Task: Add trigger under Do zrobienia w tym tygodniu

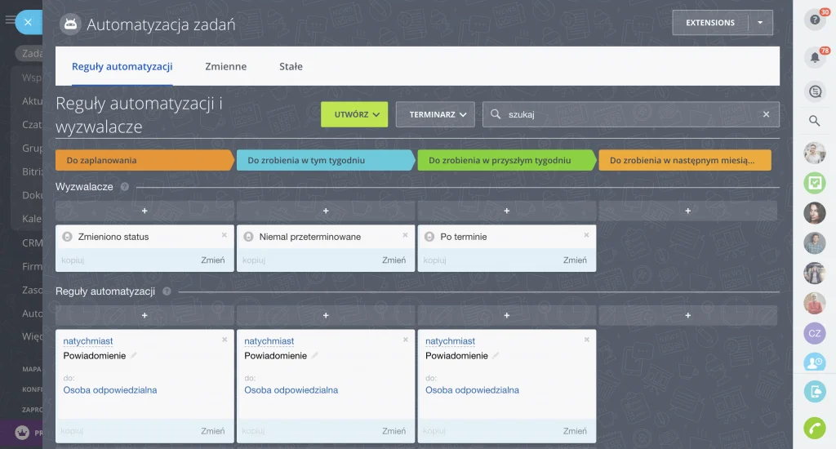Action: pos(326,211)
